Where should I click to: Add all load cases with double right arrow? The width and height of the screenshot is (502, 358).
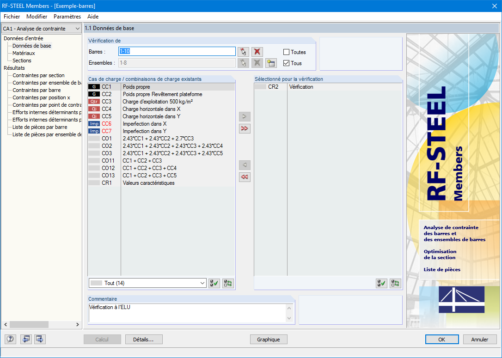click(x=245, y=128)
